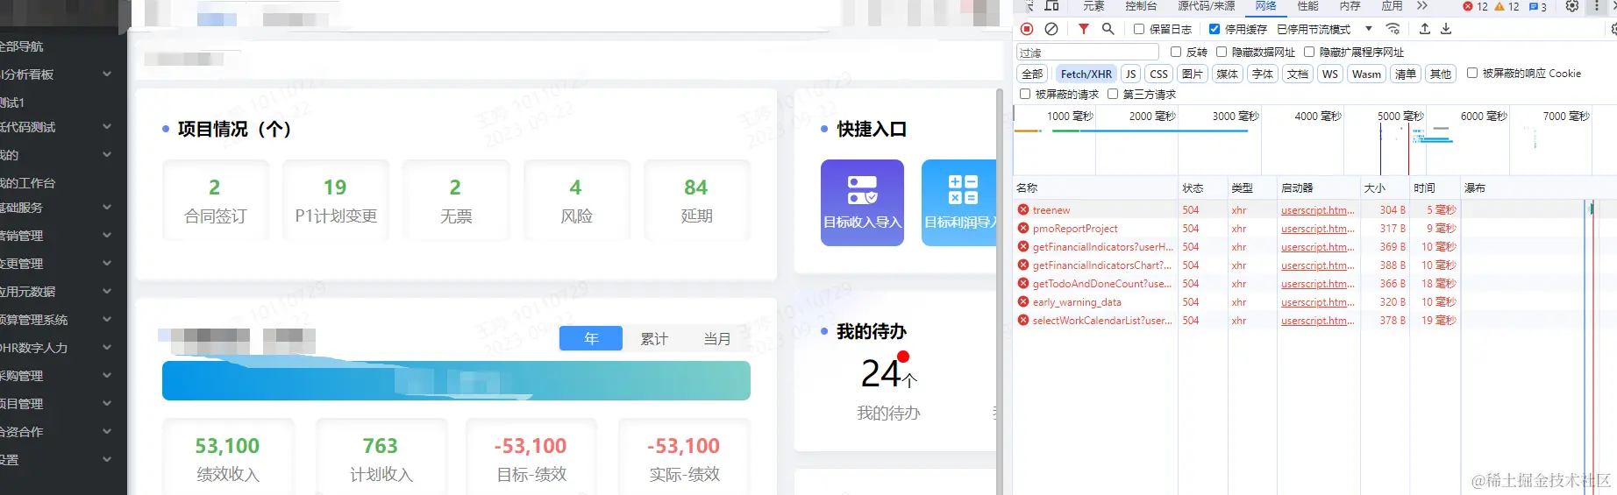Check 保留日志 checkbox
Screen dimensions: 1617x495
coord(1139,29)
